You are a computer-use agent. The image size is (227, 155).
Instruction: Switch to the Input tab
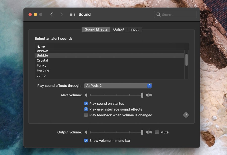pos(134,29)
